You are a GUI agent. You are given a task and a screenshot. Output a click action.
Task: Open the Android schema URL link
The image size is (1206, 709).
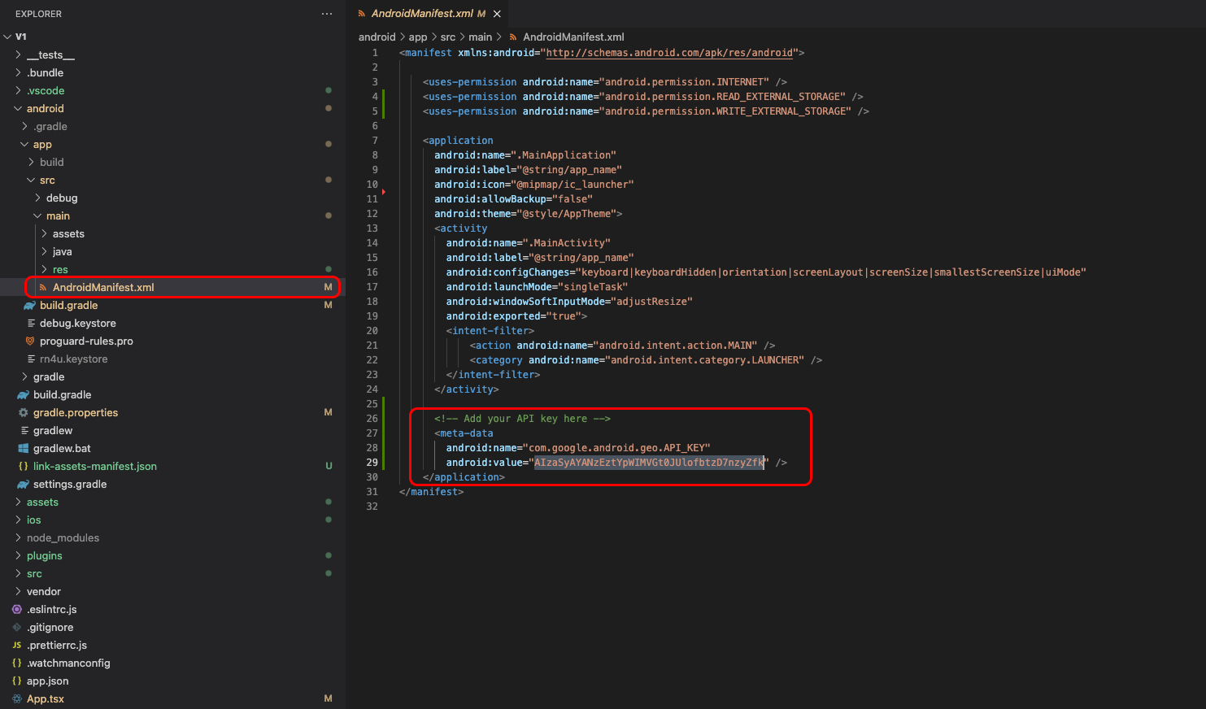(668, 53)
